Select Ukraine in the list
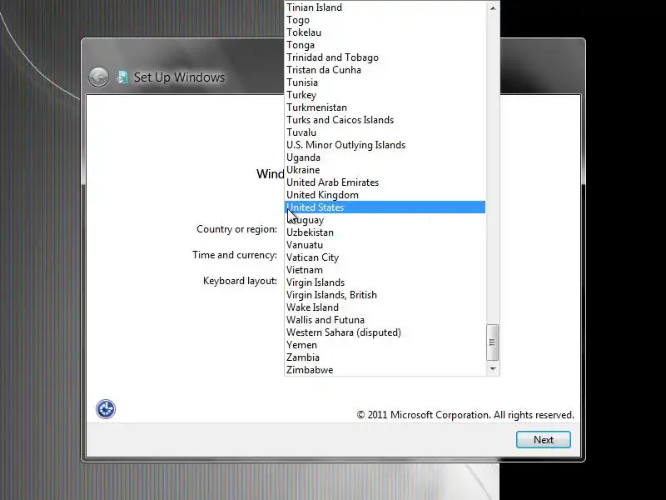Viewport: 666px width, 500px height. (385, 170)
